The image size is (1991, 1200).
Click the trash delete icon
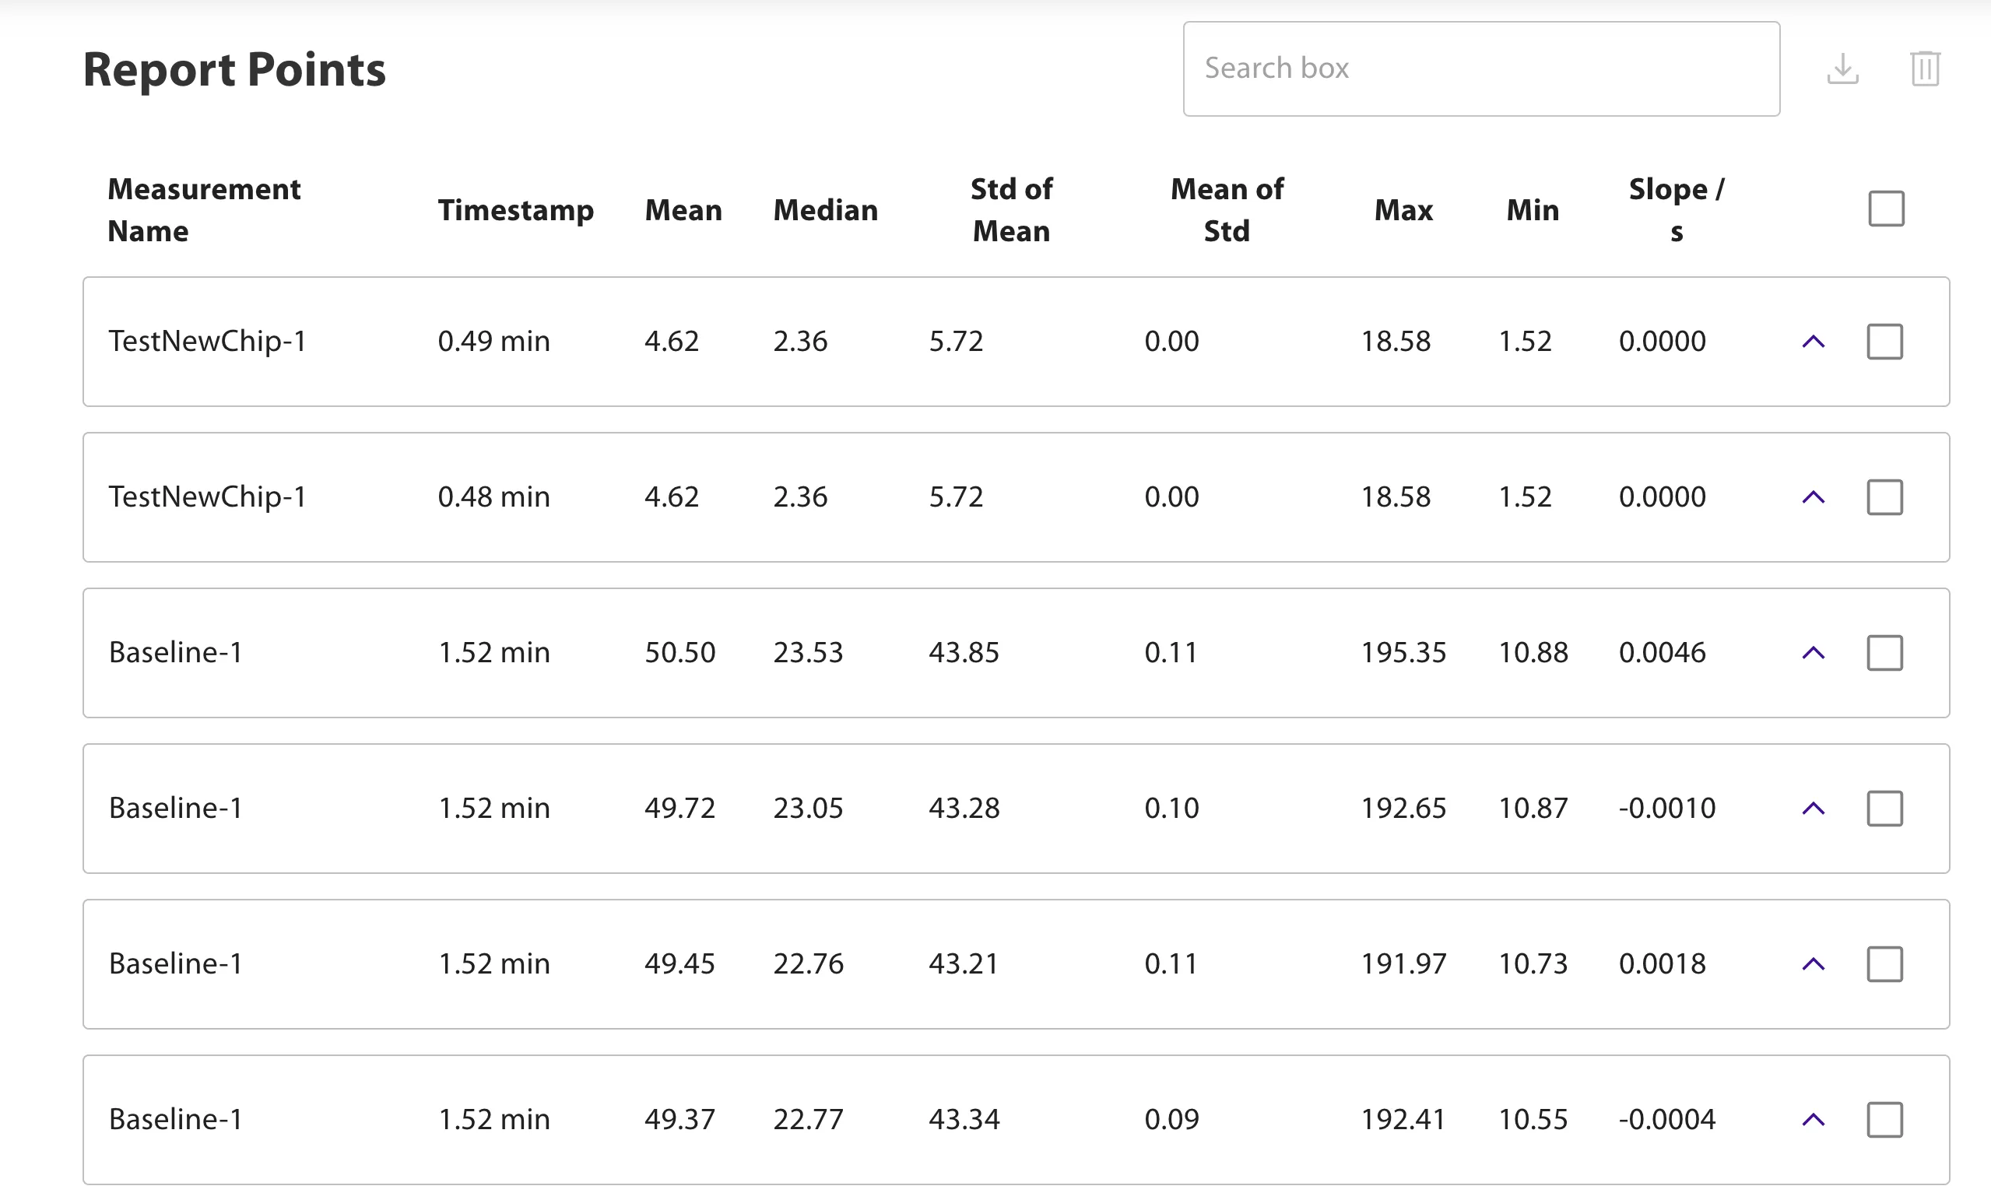coord(1926,68)
